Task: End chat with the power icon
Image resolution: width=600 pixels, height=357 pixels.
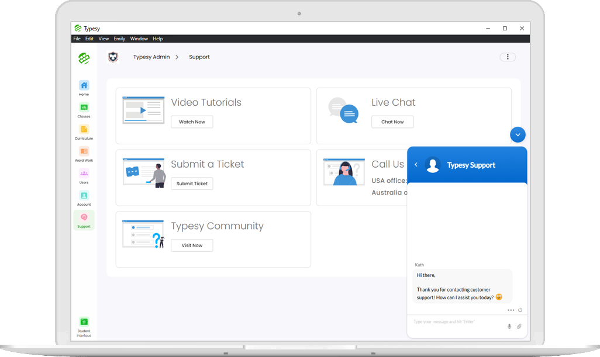Action: click(x=520, y=310)
